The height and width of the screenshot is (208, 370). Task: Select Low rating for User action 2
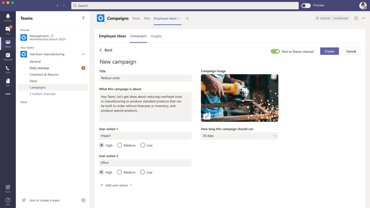point(142,172)
